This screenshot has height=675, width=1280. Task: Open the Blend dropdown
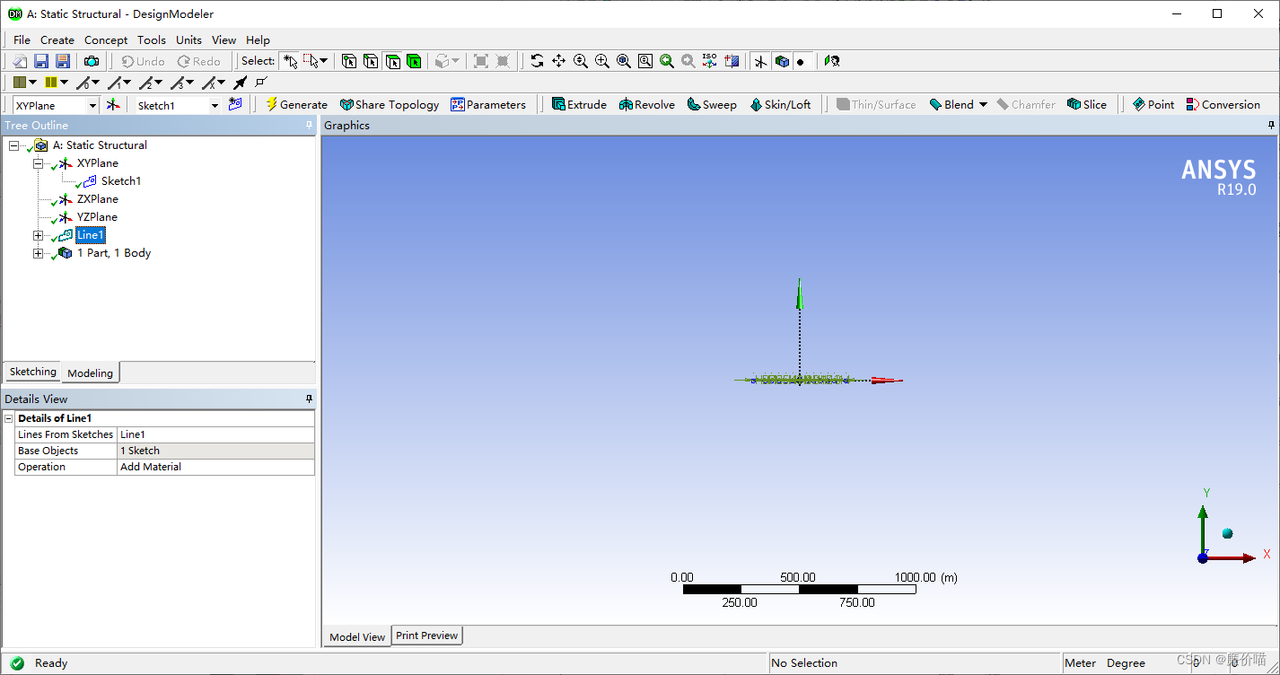click(x=983, y=105)
